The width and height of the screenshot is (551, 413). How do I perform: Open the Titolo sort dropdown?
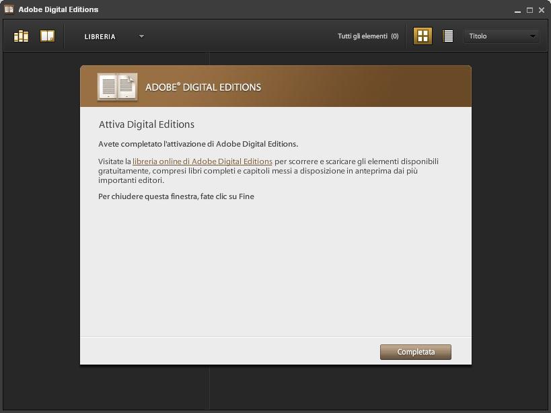tap(502, 36)
